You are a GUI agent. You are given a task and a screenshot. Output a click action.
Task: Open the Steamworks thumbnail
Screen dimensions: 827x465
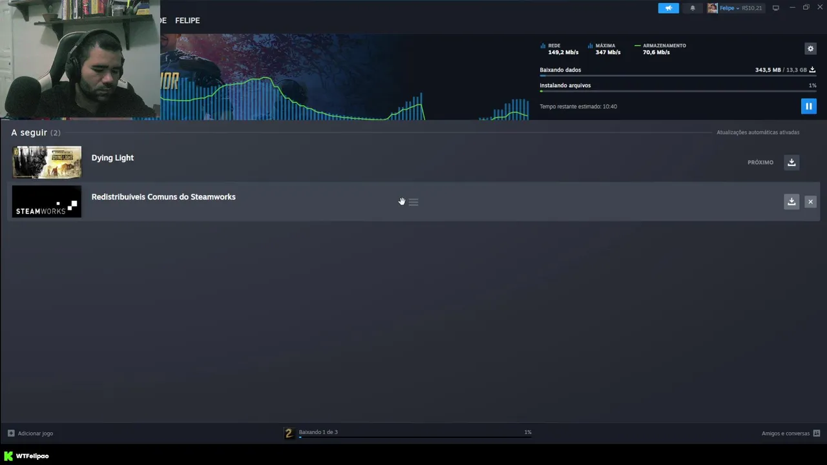pyautogui.click(x=47, y=201)
